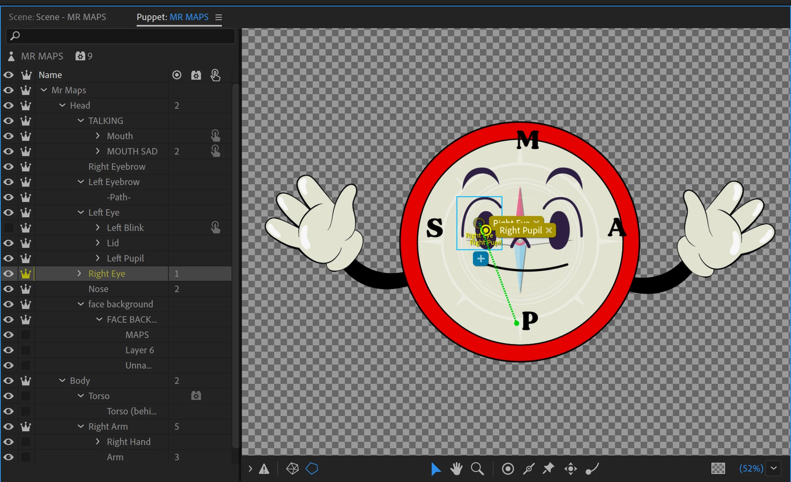This screenshot has height=482, width=791.
Task: Select the Dragger tool
Action: point(570,469)
